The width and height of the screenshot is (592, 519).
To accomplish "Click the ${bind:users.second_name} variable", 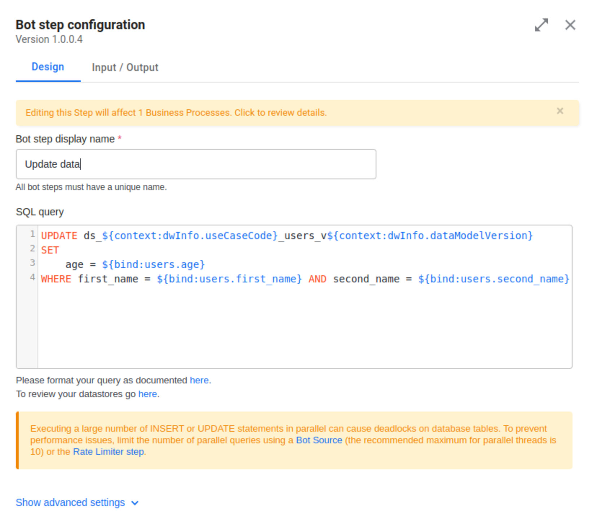I will click(494, 279).
